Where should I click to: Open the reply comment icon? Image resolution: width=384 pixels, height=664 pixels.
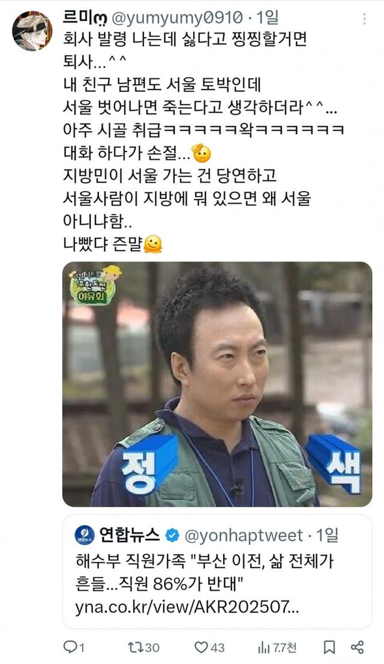pyautogui.click(x=70, y=647)
